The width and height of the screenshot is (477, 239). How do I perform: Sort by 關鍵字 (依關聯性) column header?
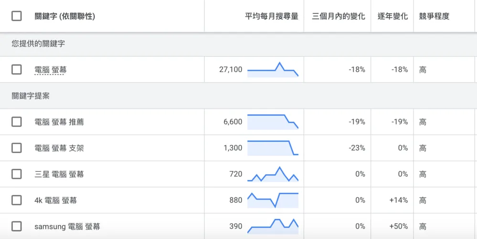(65, 16)
